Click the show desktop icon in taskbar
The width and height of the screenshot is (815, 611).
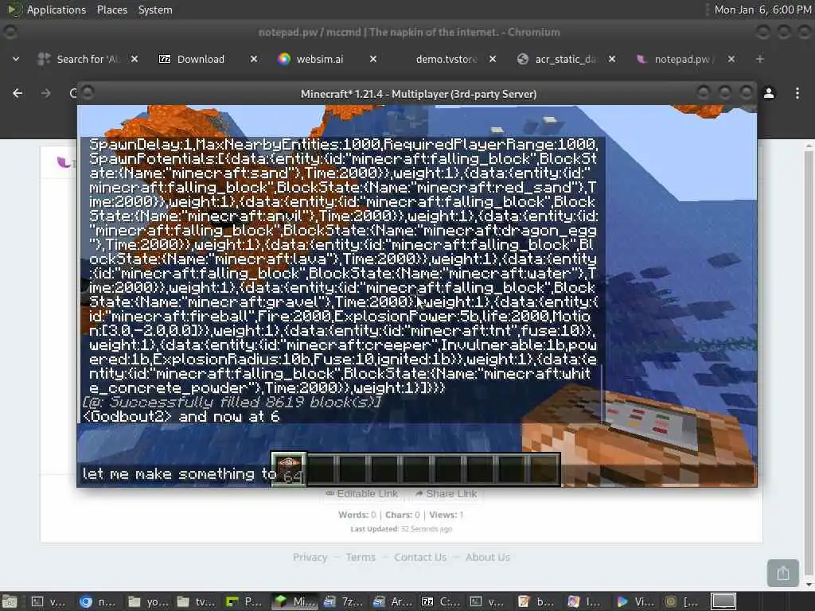coord(10,601)
